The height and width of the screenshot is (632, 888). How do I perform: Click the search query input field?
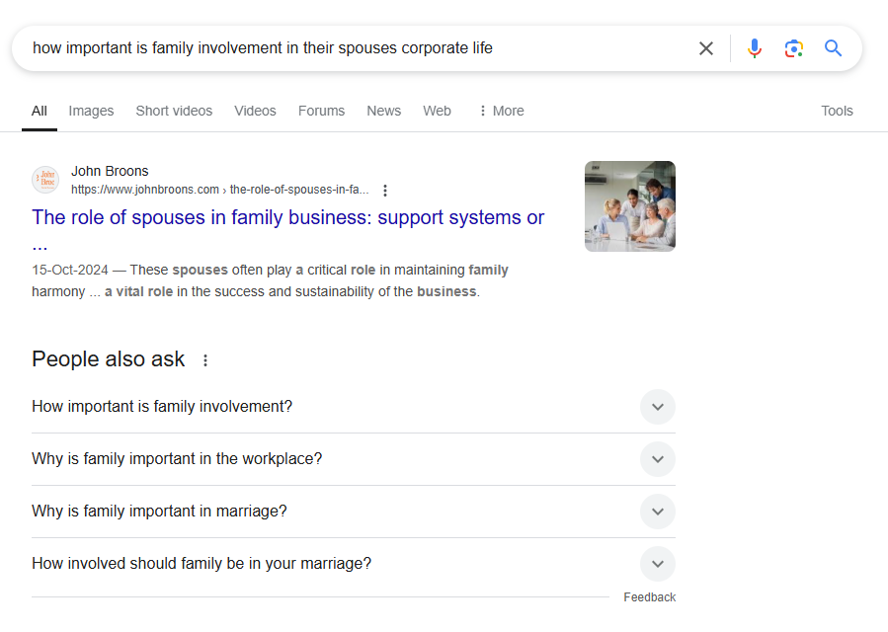pyautogui.click(x=356, y=48)
